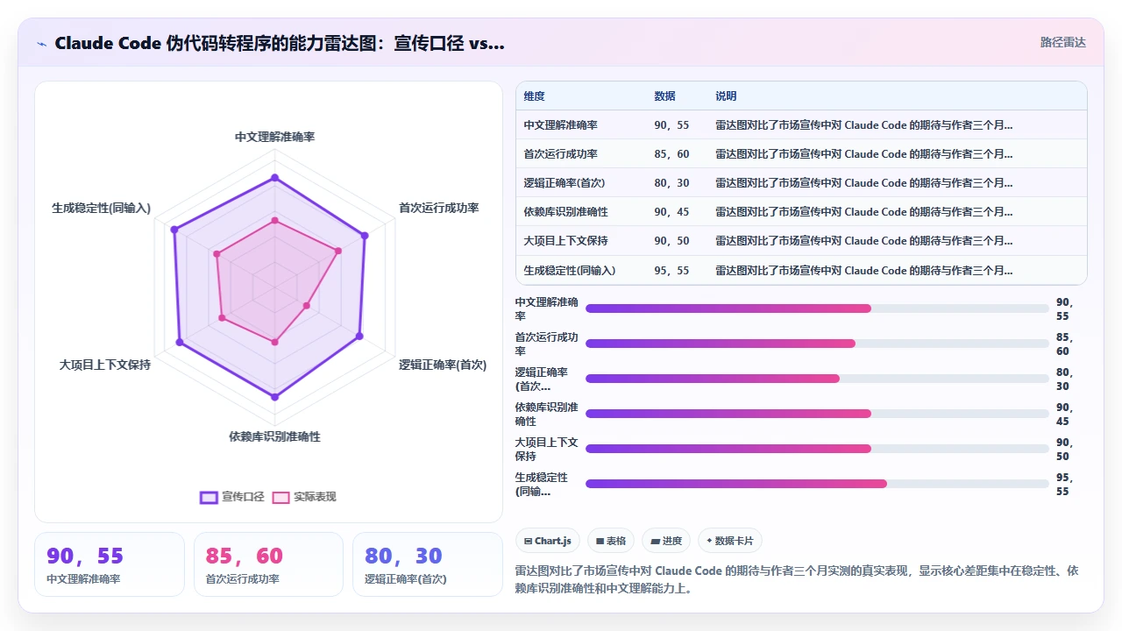This screenshot has height=631, width=1122.
Task: Click the 80, 30 逻辑正确率(首次) data card
Action: (x=428, y=564)
